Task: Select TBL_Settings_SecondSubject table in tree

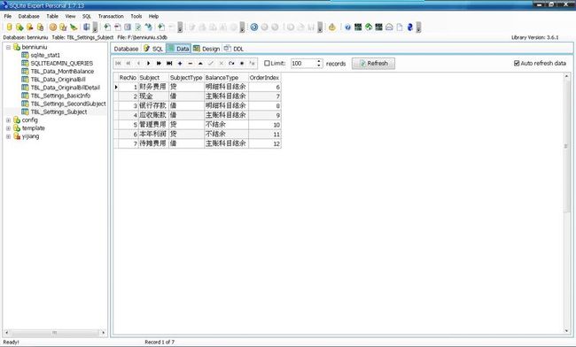Action: tap(68, 104)
